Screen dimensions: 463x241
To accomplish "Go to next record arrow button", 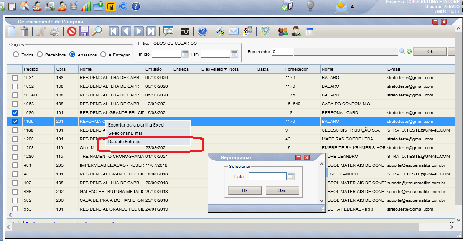I will 138,31.
